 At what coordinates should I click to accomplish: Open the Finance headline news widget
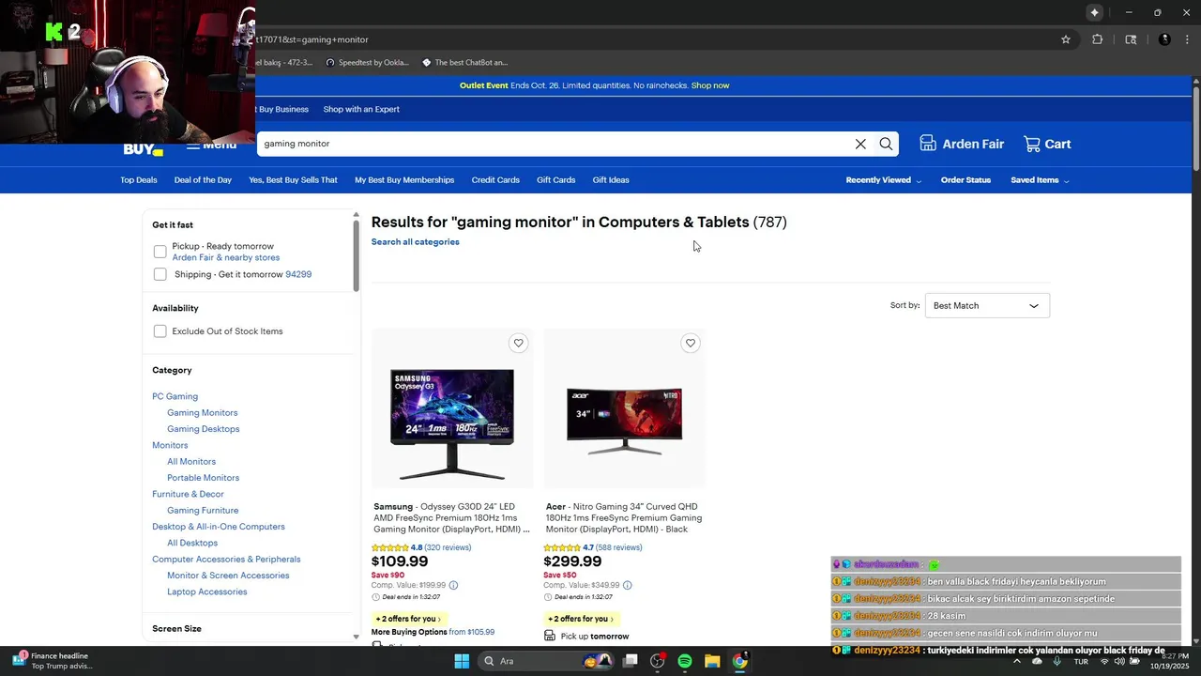[53, 661]
